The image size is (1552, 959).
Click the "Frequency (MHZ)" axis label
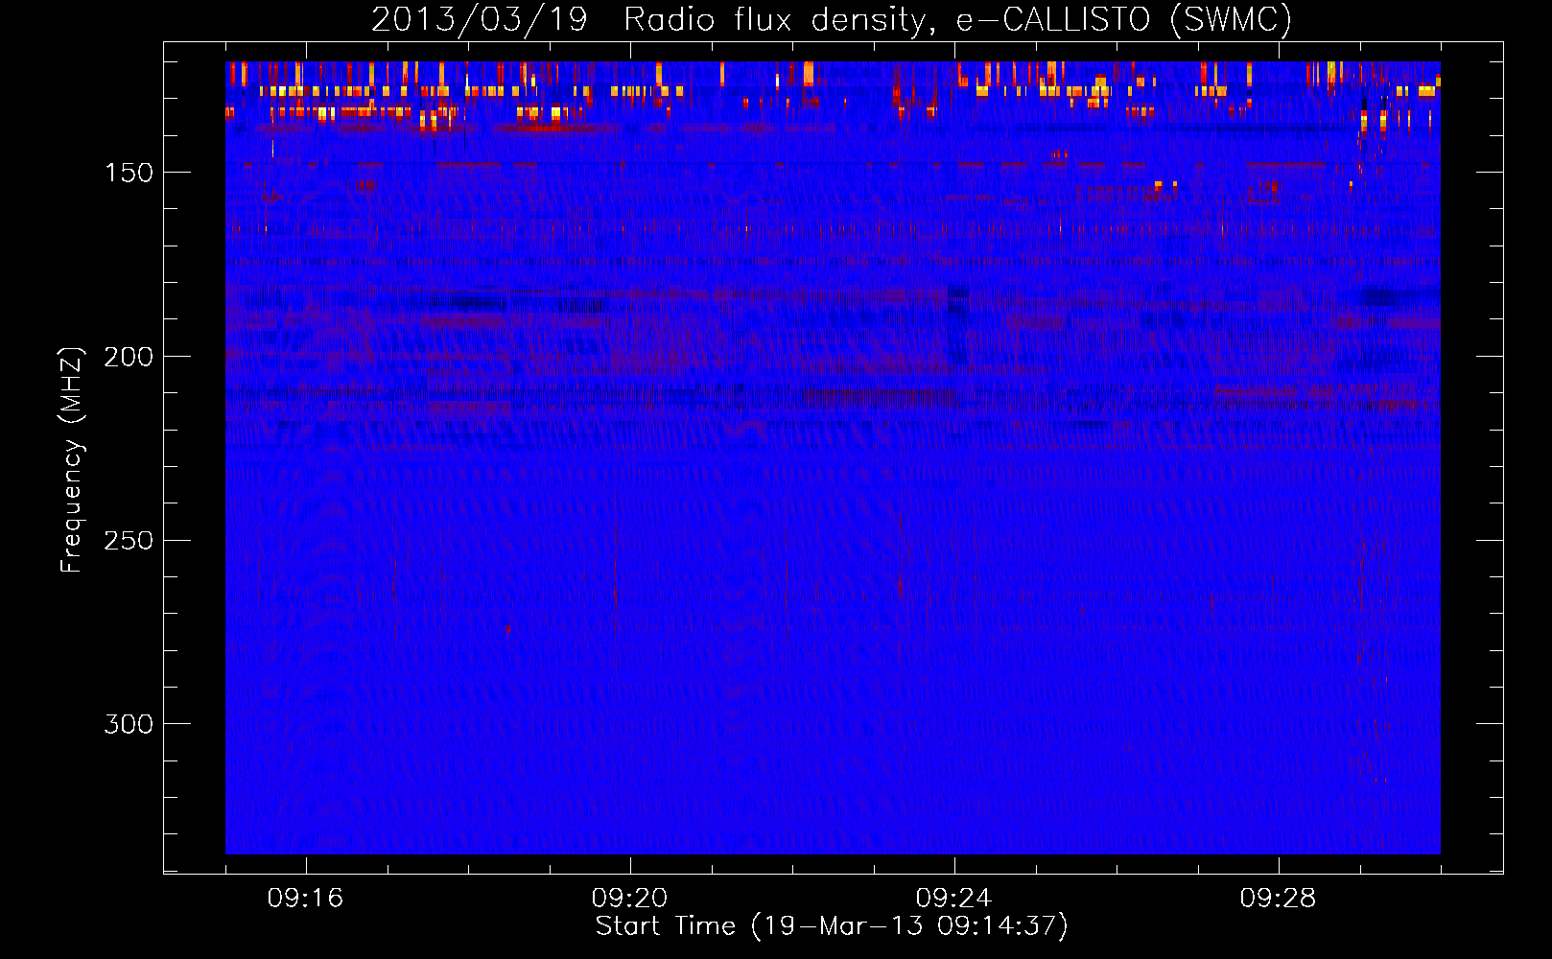pyautogui.click(x=72, y=459)
